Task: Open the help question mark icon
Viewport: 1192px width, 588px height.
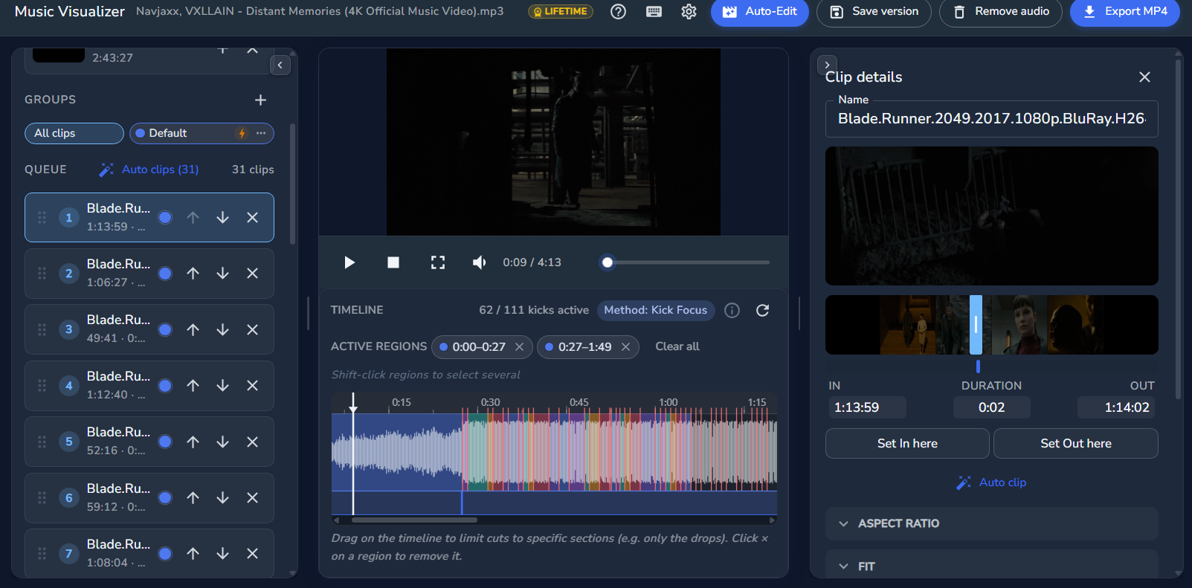Action: pos(618,12)
